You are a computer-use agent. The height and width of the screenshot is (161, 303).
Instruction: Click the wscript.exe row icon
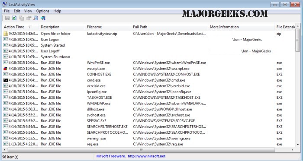click(x=6, y=69)
